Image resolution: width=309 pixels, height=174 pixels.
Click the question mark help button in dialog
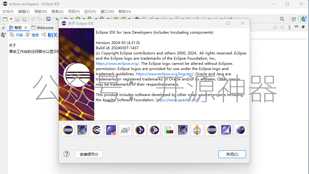click(67, 154)
